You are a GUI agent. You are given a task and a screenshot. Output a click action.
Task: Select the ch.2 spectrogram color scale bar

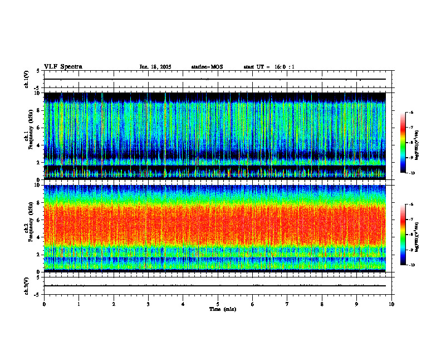pos(403,235)
